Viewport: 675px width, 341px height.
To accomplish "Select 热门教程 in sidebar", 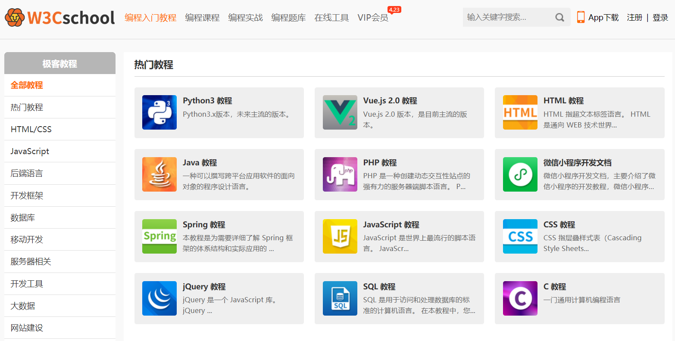I will coord(60,107).
